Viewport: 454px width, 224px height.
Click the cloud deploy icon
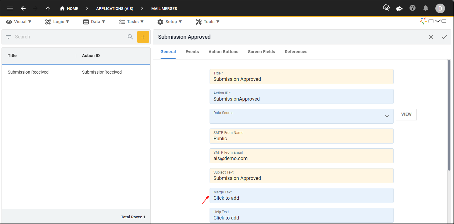tap(386, 8)
